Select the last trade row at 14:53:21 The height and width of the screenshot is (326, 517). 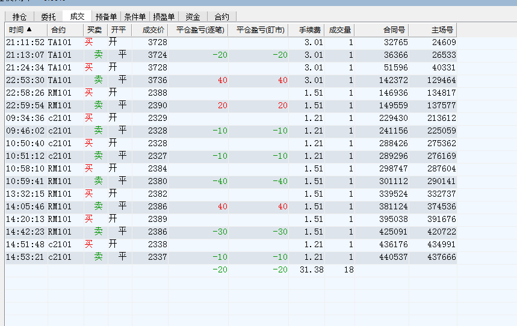coord(181,257)
